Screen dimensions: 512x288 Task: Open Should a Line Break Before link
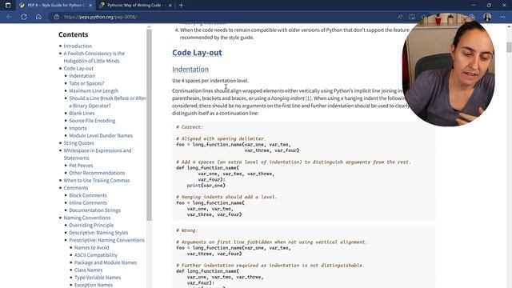coord(107,102)
